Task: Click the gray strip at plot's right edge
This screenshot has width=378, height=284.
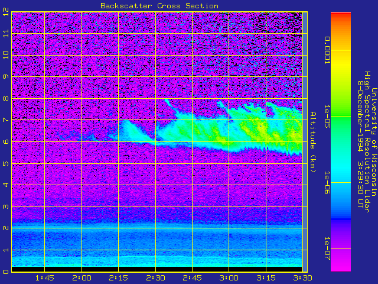Action: 305,142
